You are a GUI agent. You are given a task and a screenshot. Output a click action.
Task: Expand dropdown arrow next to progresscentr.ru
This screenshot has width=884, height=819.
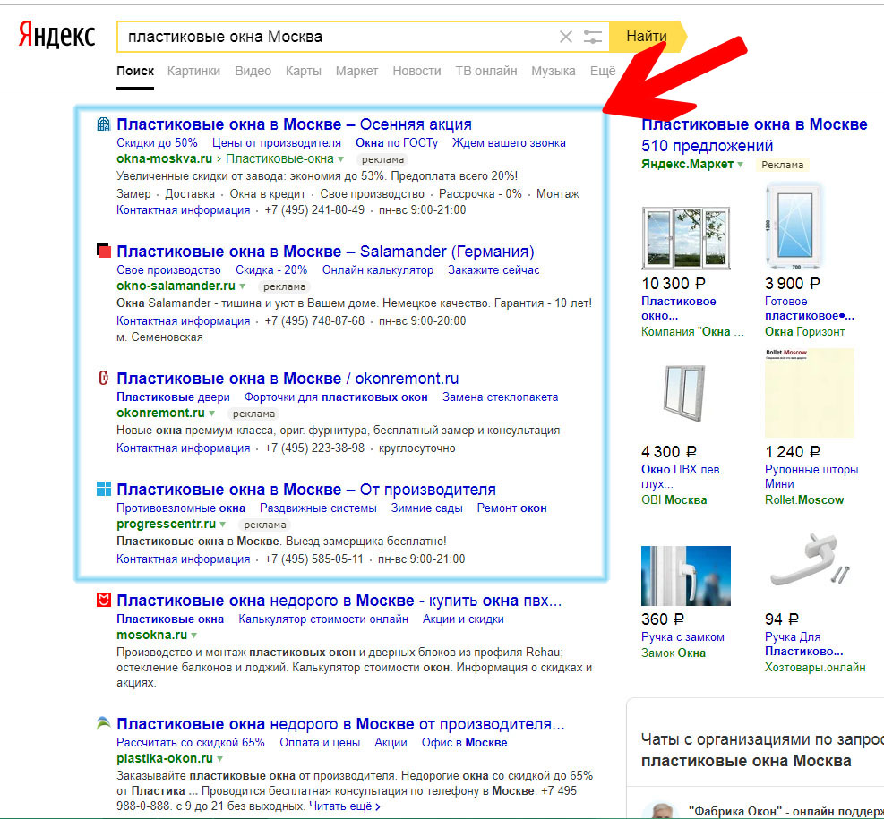pyautogui.click(x=223, y=525)
